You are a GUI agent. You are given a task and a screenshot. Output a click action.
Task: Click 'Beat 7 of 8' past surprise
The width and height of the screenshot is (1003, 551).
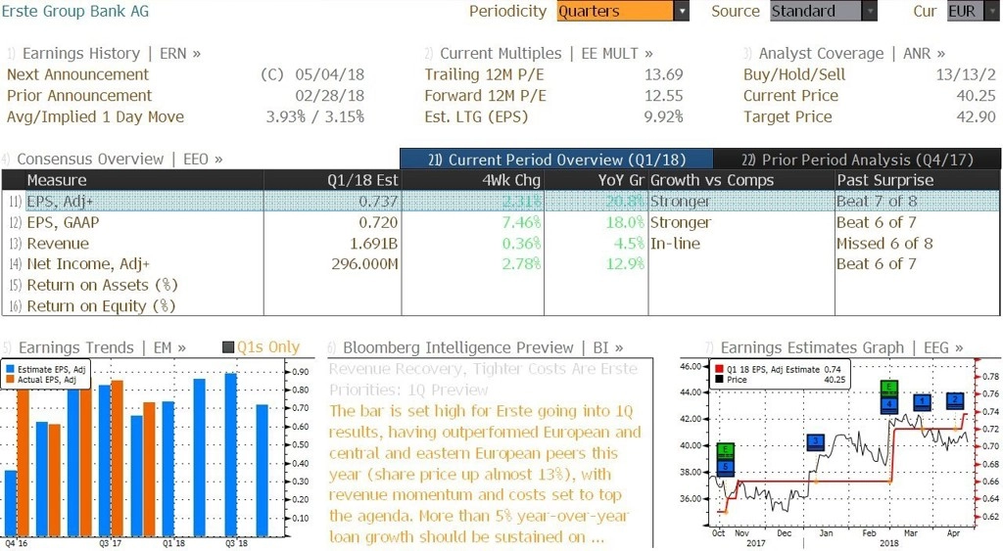(877, 202)
